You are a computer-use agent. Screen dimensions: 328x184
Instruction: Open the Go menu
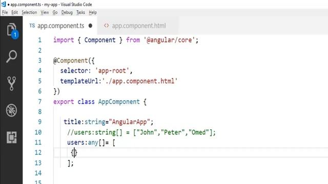(55, 12)
